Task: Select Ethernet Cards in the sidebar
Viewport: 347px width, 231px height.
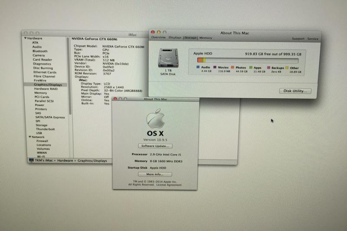Action: (x=45, y=72)
